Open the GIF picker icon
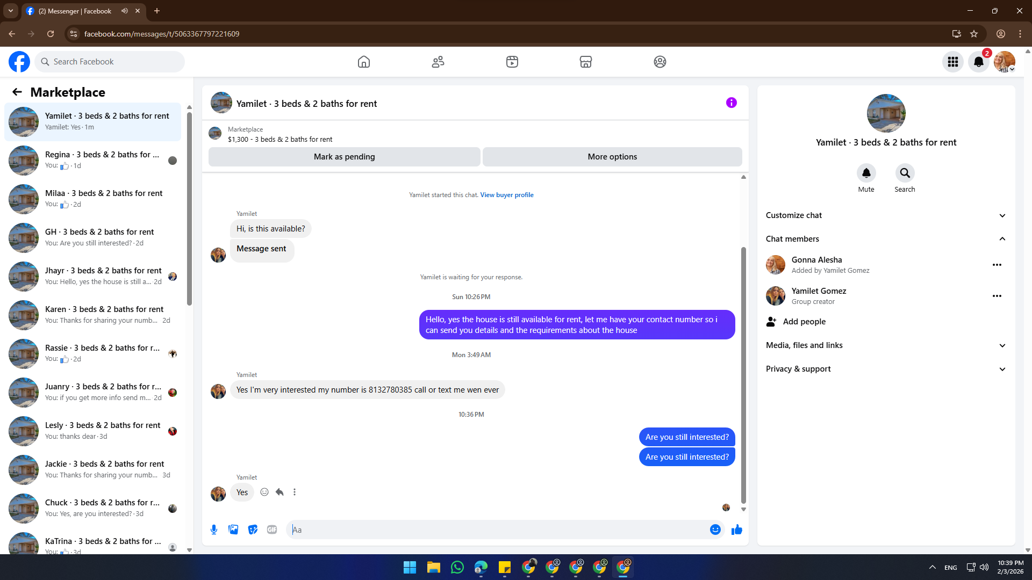The image size is (1032, 580). (272, 530)
